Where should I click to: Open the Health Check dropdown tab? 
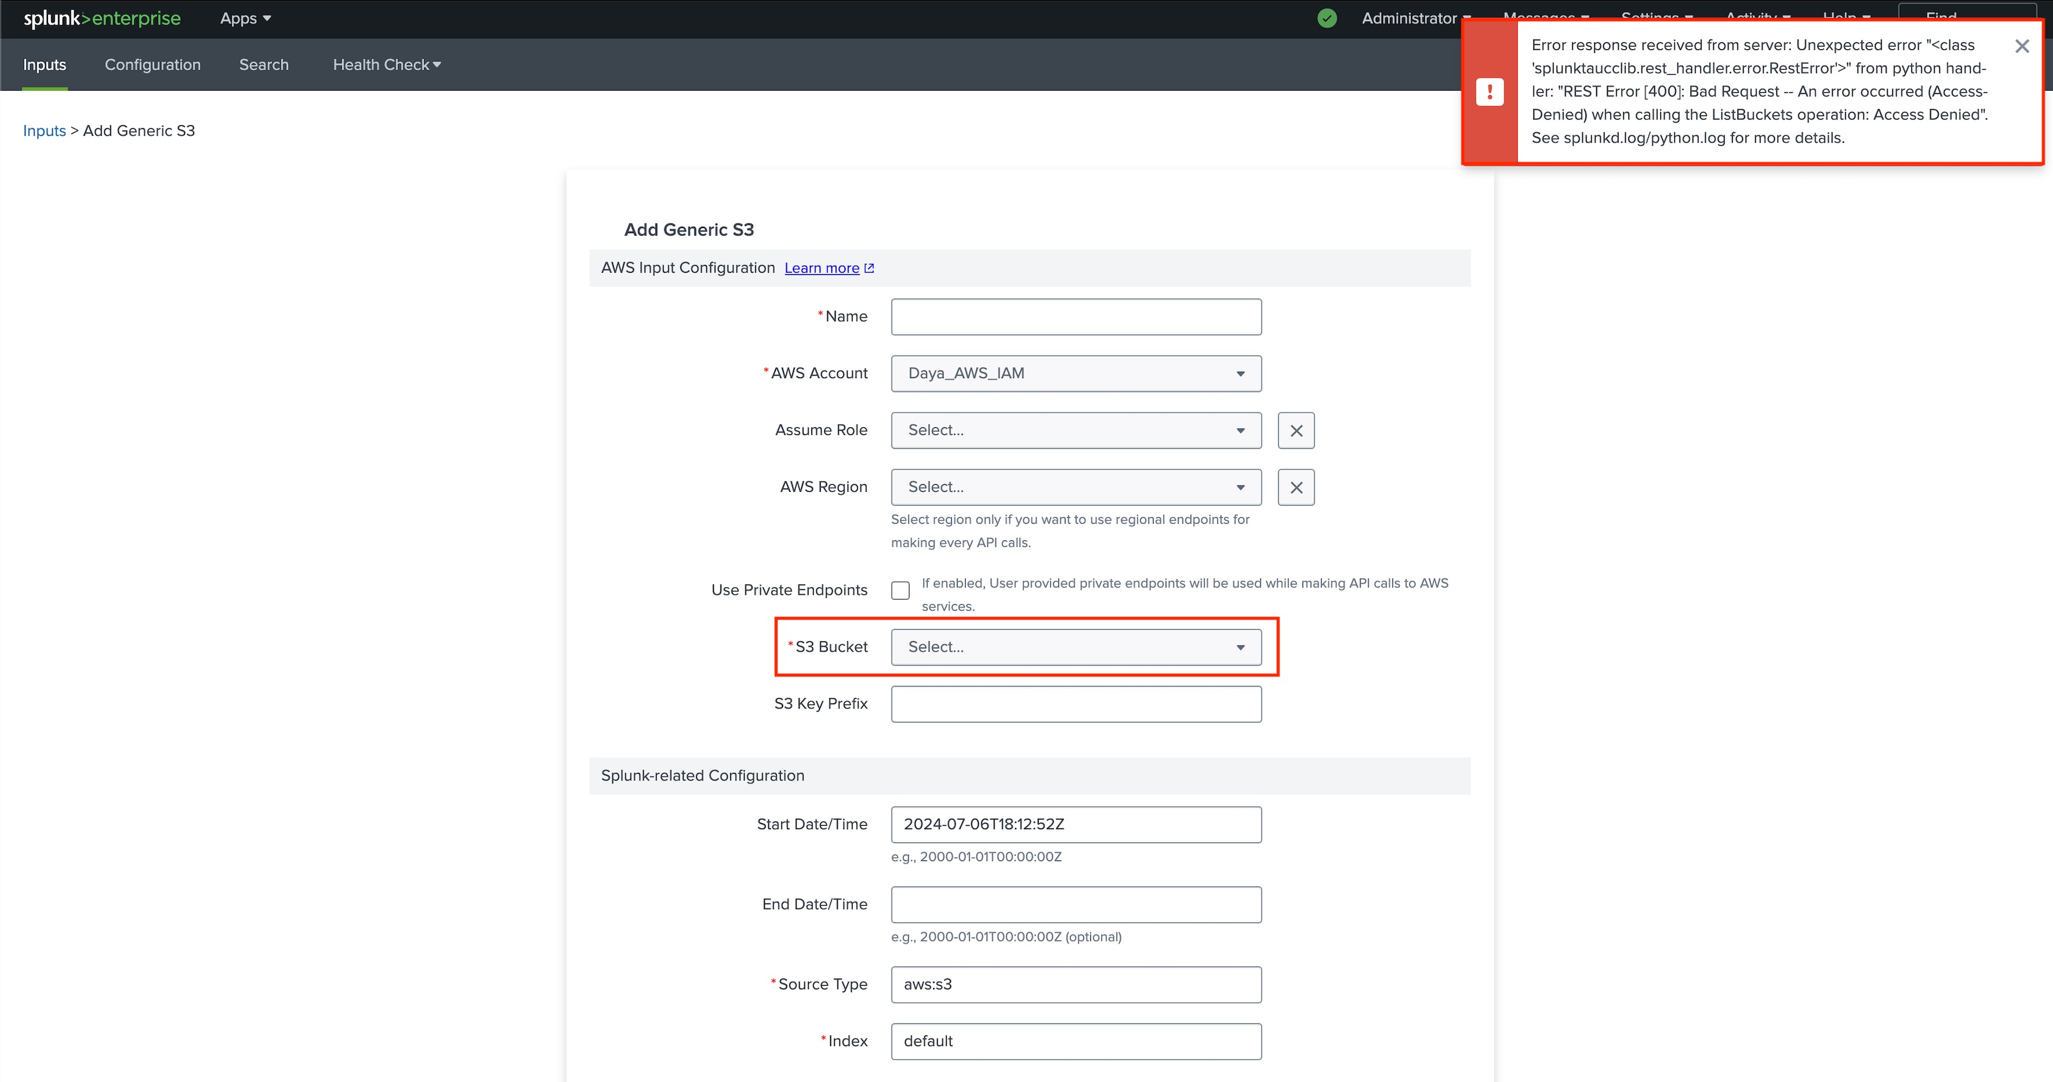pos(386,65)
